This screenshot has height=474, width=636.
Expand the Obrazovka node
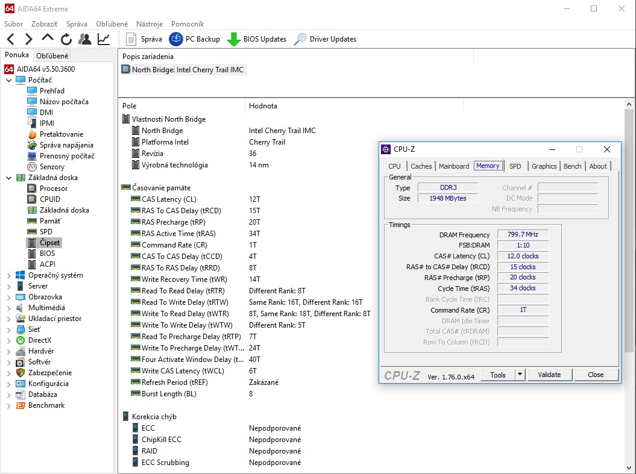[x=8, y=297]
